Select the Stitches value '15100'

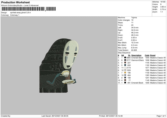163,2
